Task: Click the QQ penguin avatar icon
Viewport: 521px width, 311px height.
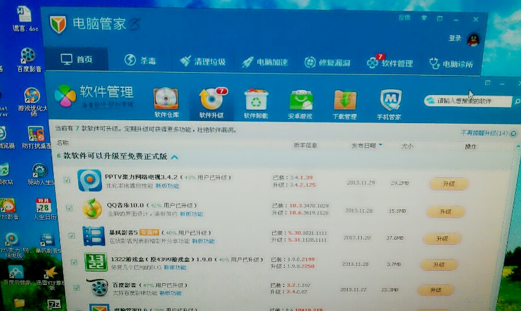Action: click(x=473, y=39)
